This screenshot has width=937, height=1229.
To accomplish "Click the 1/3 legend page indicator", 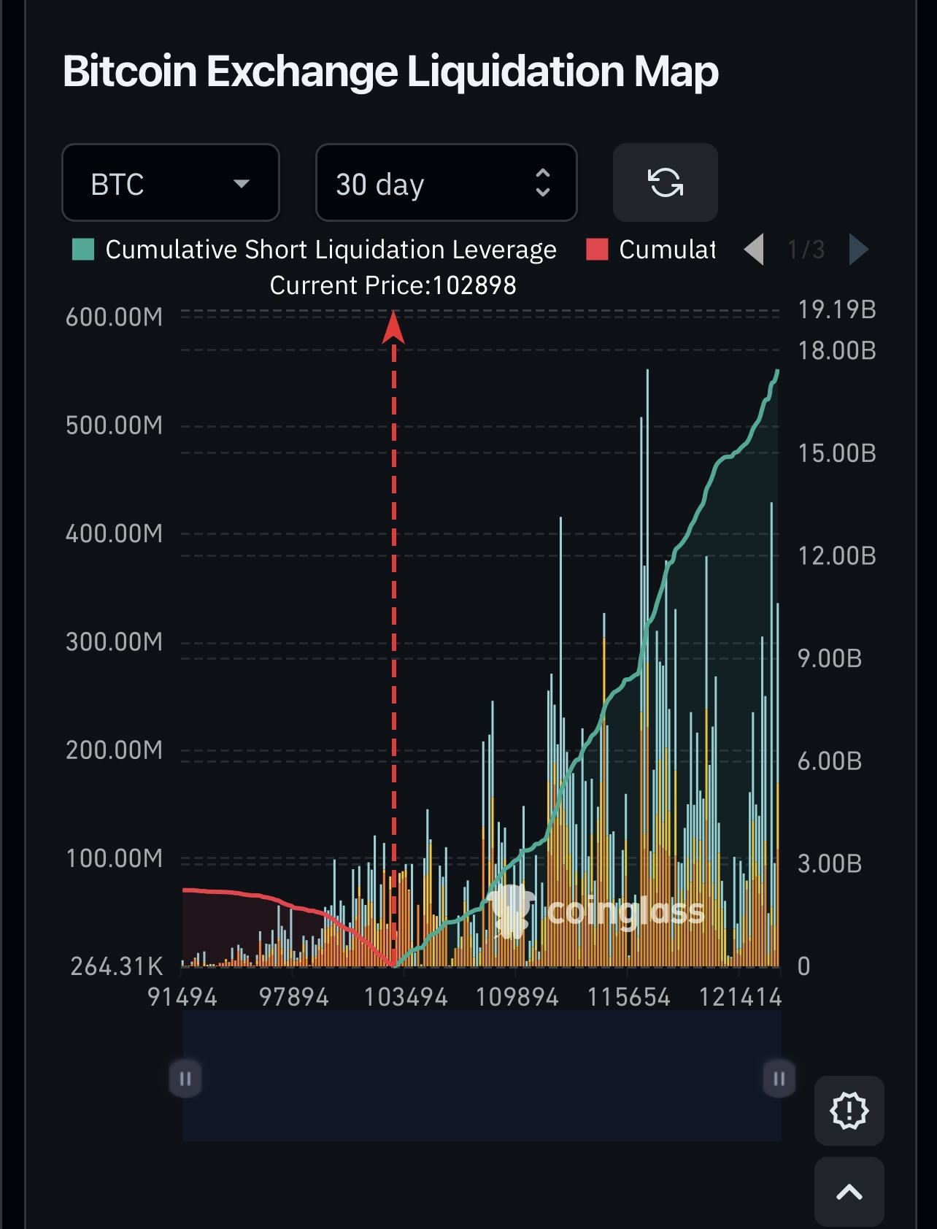I will 806,250.
